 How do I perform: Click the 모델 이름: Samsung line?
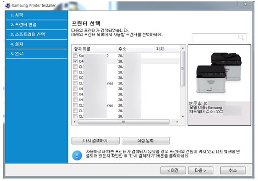click(206, 108)
